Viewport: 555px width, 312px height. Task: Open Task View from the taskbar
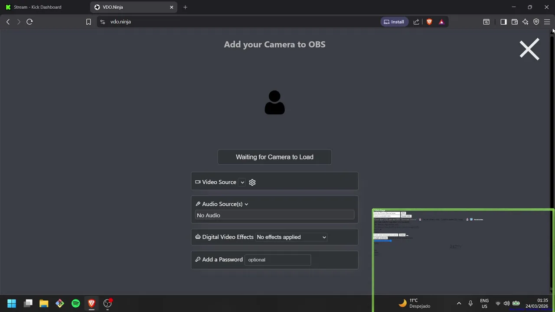pyautogui.click(x=28, y=303)
